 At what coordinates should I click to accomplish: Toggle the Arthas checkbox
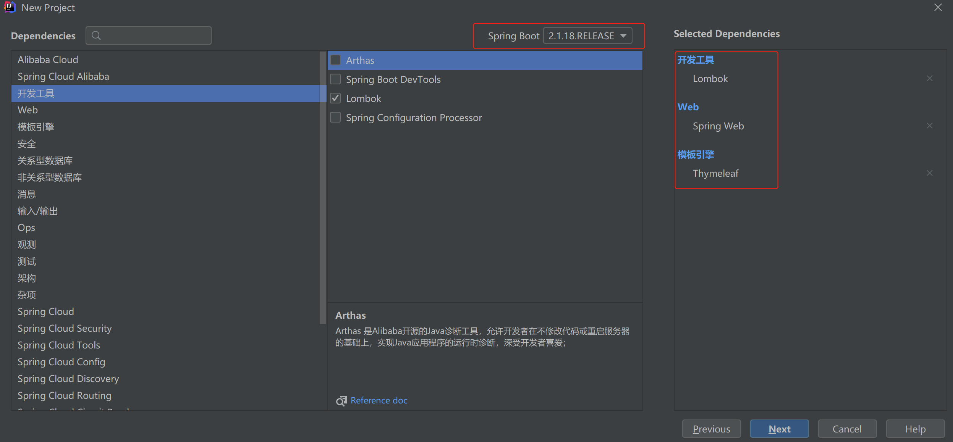click(335, 60)
